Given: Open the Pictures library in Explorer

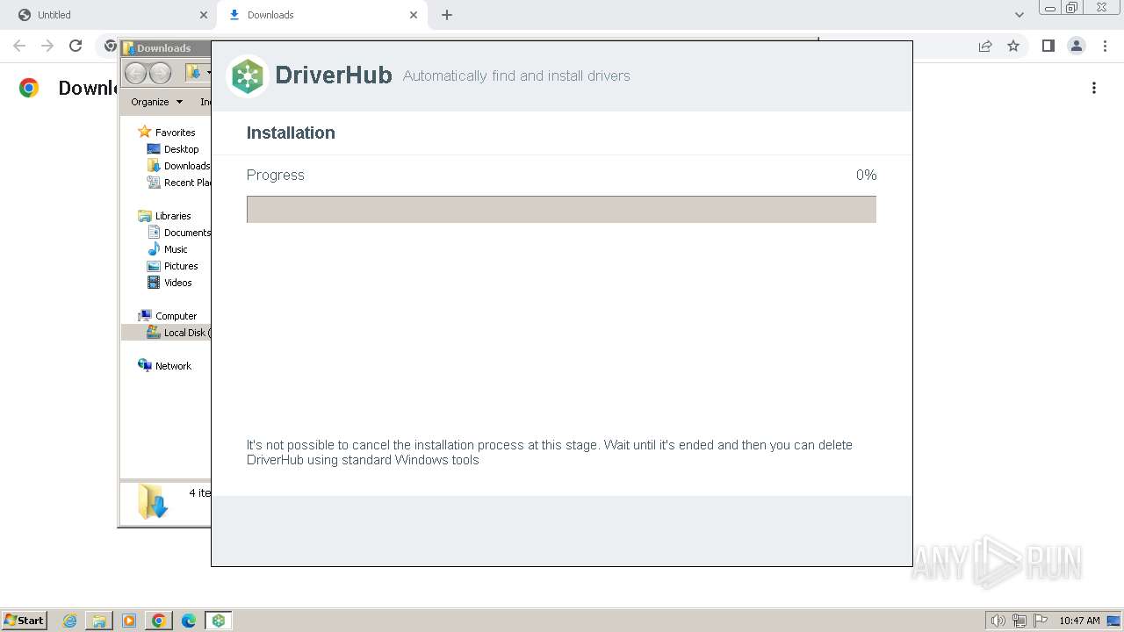Looking at the screenshot, I should pyautogui.click(x=173, y=266).
